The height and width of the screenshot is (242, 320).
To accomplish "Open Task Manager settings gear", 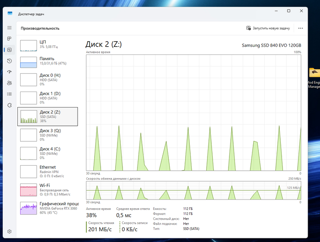I will coord(10,231).
